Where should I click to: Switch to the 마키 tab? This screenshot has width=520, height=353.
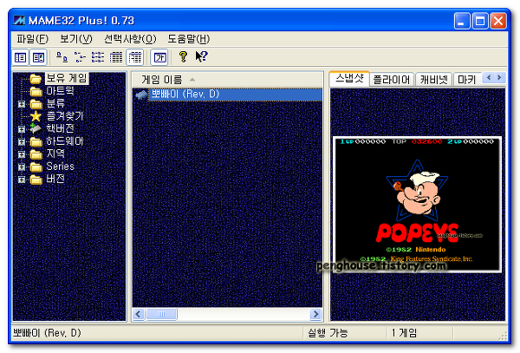(x=467, y=80)
